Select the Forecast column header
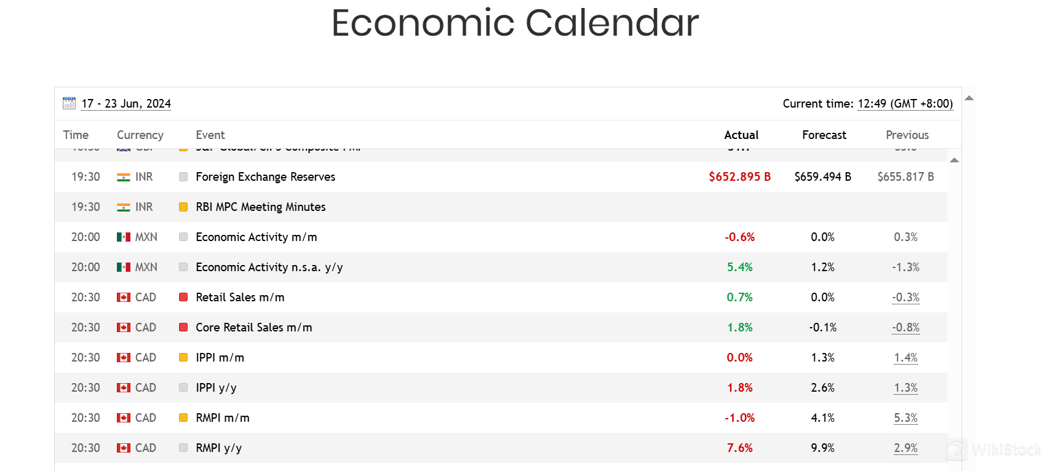 824,135
